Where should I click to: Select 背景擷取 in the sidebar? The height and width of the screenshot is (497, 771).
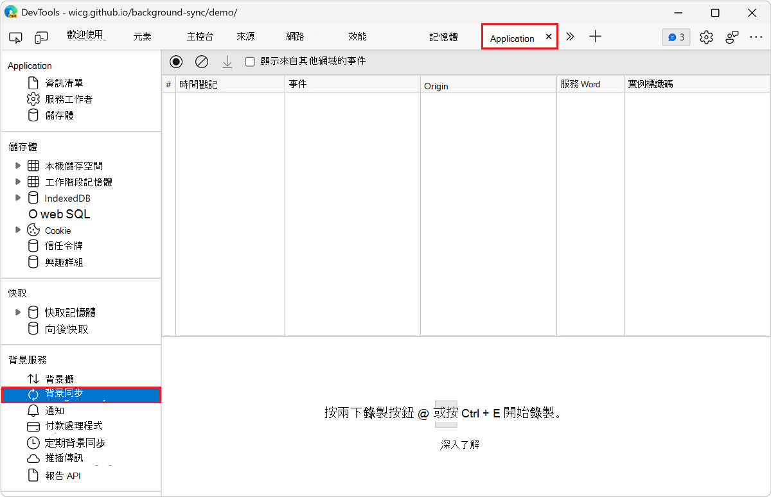coord(62,378)
